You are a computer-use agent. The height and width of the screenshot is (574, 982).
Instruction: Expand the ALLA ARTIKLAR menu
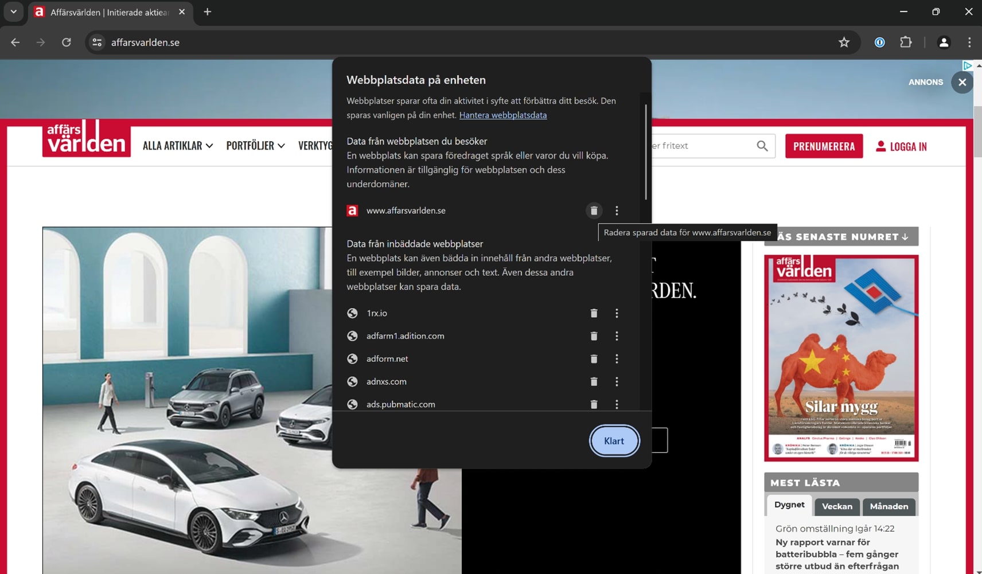178,146
